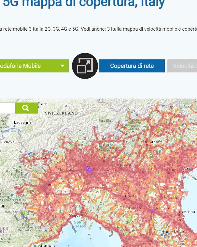Viewport: 197px width, 247px height.
Task: Click the Bern label on map
Action: point(43,104)
